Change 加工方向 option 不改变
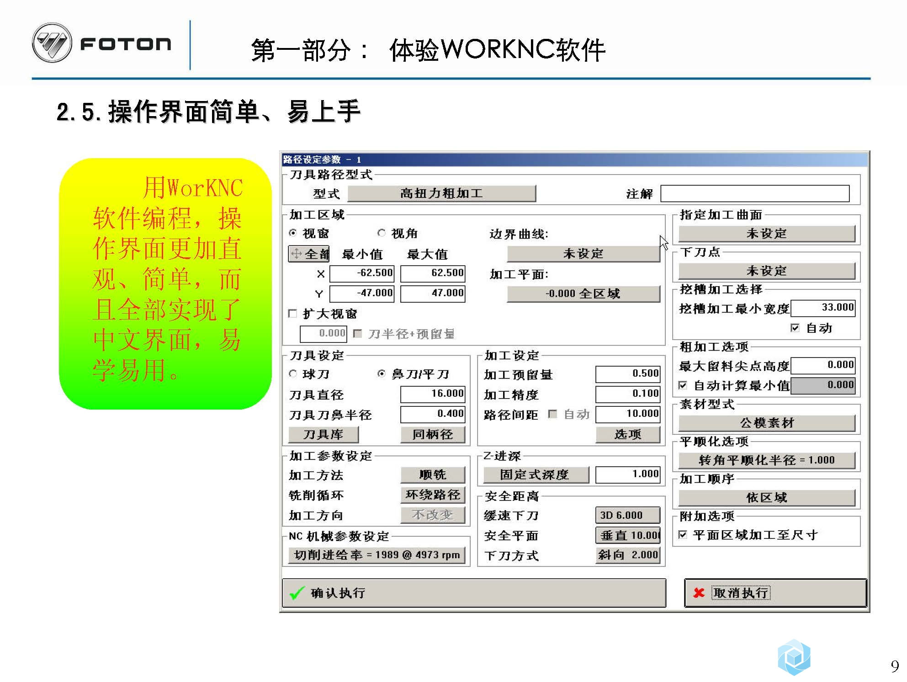Screen dimensions: 907x682 click(x=433, y=515)
